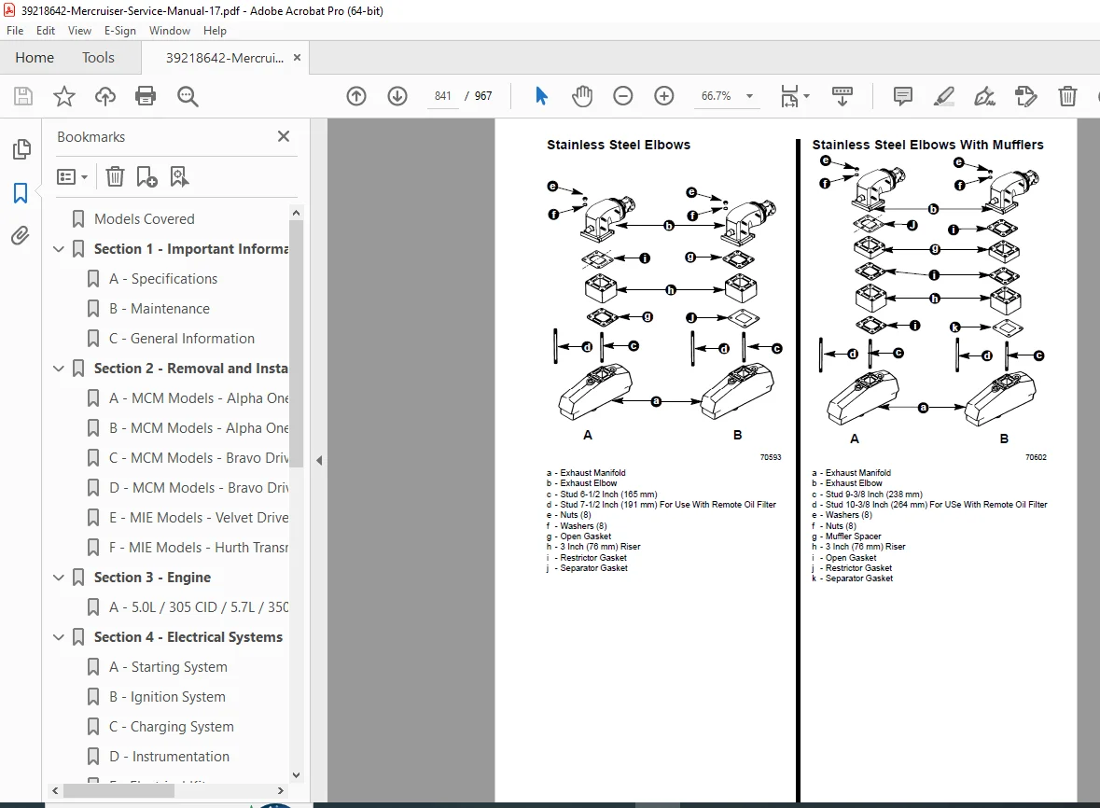Open the find text magnifier tool
Image resolution: width=1100 pixels, height=808 pixels.
tap(188, 96)
